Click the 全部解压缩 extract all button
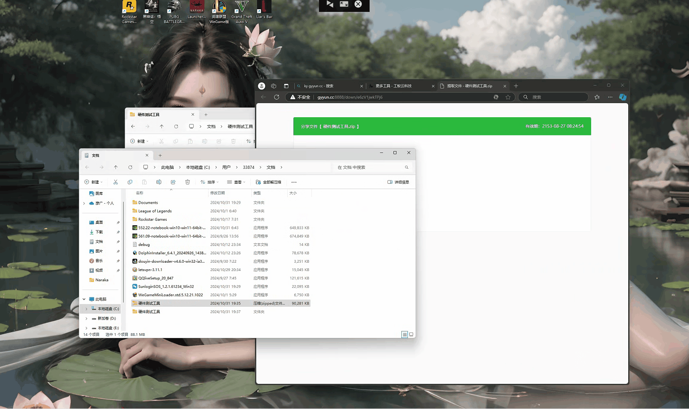Screen dimensions: 689x409 [268, 182]
